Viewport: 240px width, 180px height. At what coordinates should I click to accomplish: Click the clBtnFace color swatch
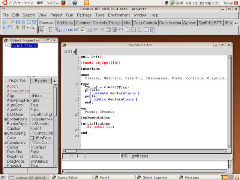point(32,138)
